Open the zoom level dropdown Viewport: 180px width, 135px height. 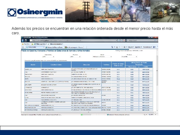(x=155, y=114)
